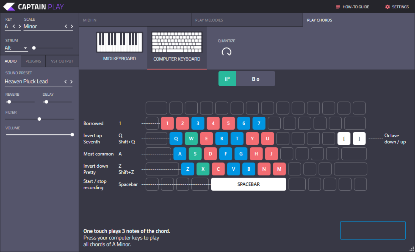
Task: Click the red U chord key
Action: click(267, 139)
